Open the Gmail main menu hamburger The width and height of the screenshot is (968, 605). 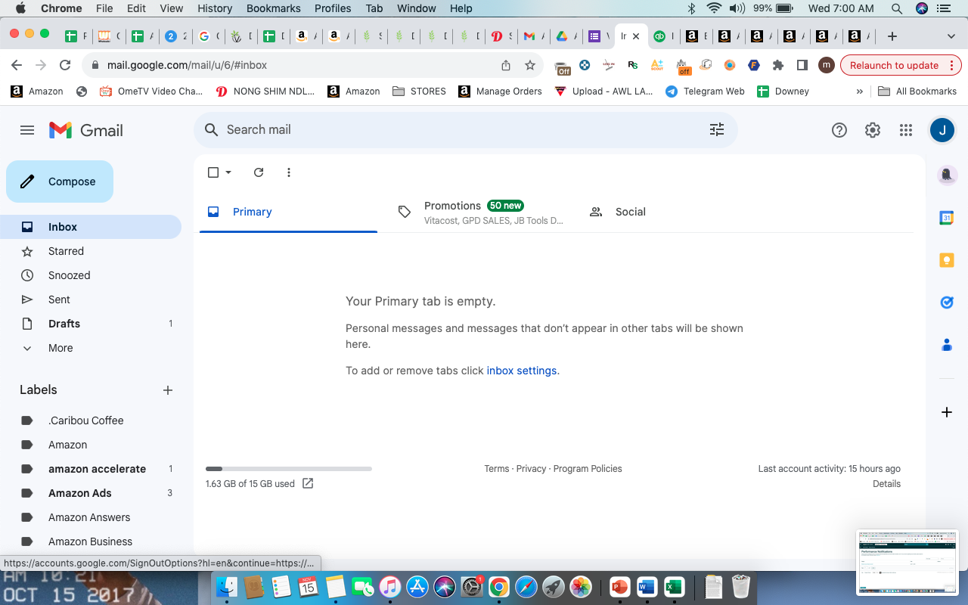tap(27, 130)
